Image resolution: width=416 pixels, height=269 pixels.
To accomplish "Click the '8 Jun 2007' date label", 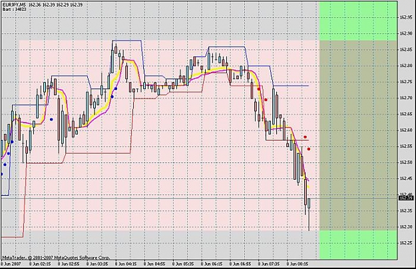I will click(11, 264).
